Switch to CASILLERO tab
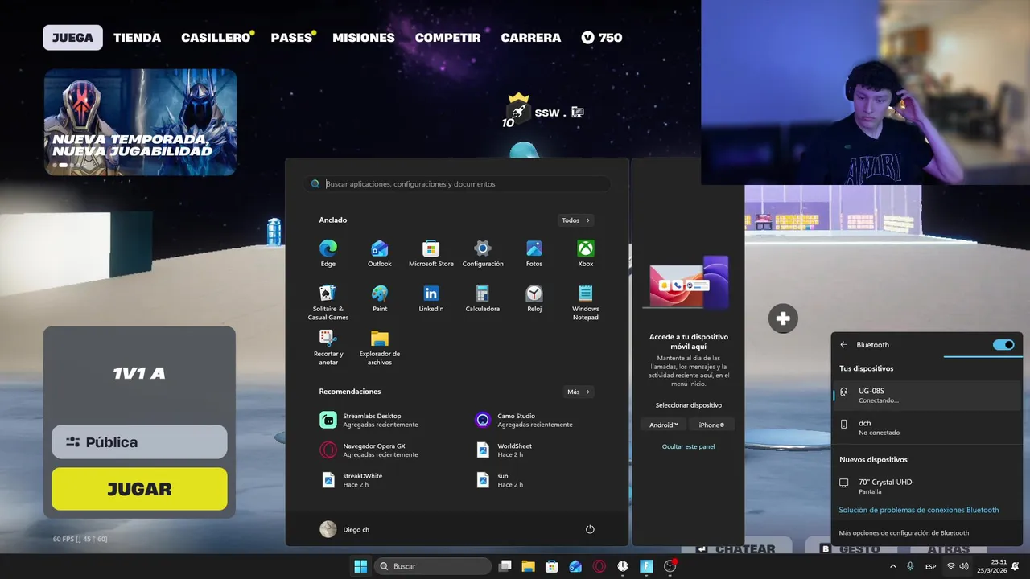Viewport: 1030px width, 579px height. [x=216, y=38]
